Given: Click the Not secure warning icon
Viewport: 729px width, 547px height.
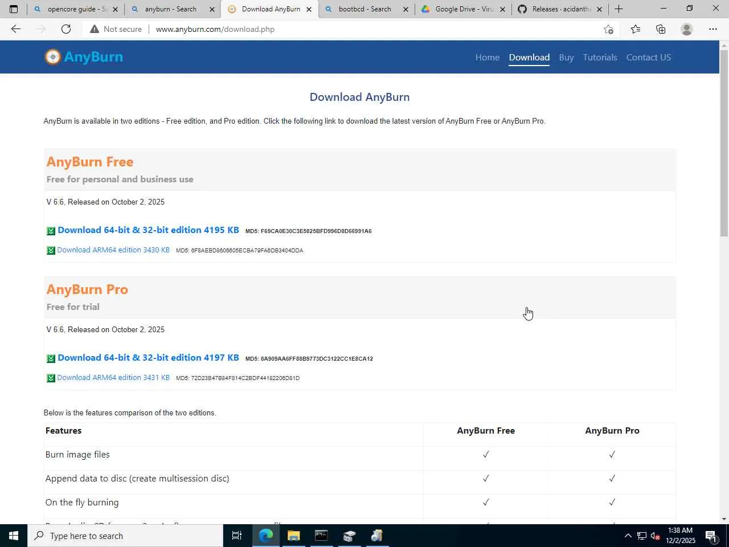Looking at the screenshot, I should [x=94, y=29].
